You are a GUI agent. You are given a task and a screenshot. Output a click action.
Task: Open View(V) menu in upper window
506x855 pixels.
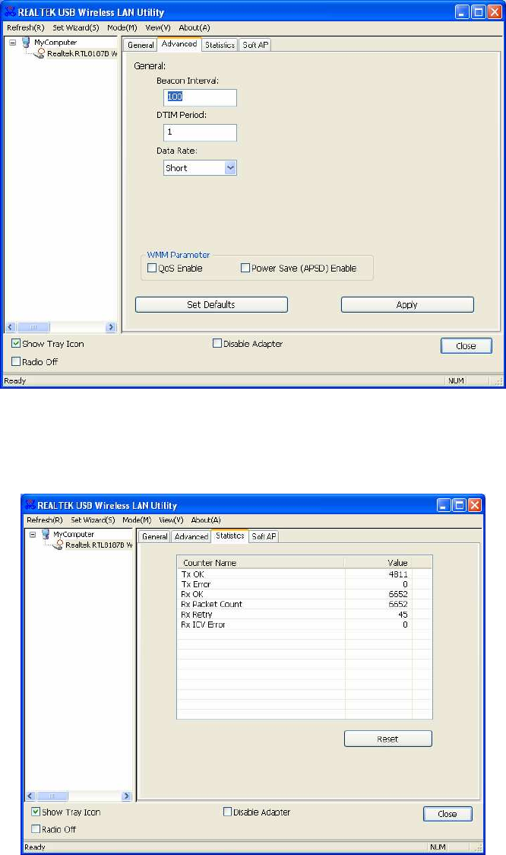(x=158, y=28)
